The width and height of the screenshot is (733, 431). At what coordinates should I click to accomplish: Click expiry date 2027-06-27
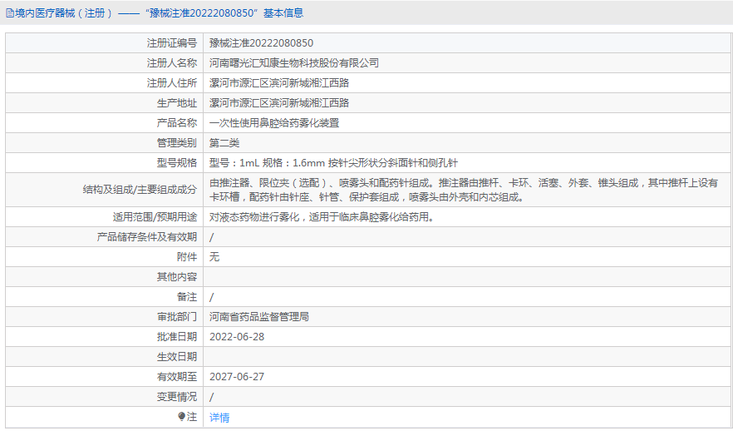(237, 377)
